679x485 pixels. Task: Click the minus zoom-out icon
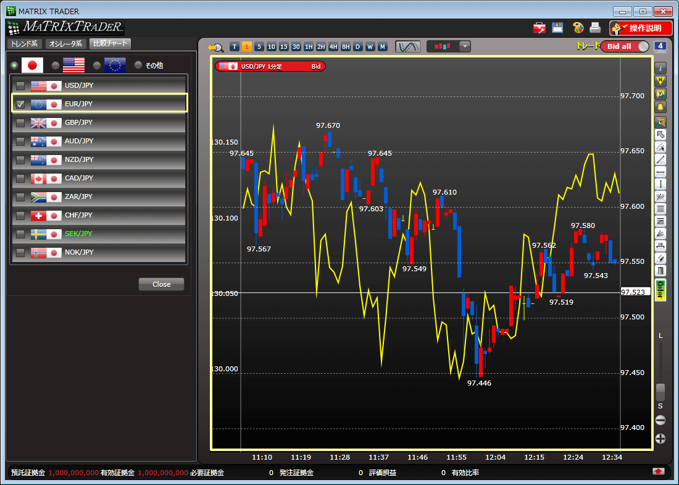click(660, 420)
